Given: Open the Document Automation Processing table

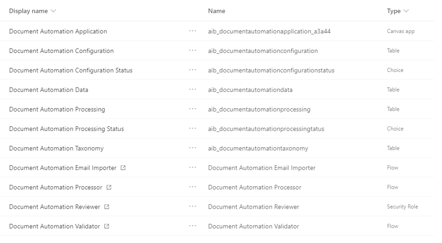Looking at the screenshot, I should point(57,109).
